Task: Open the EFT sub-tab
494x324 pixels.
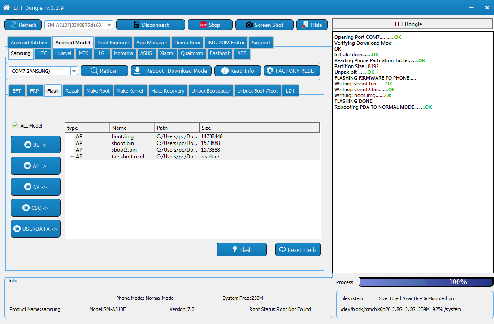Action: (x=17, y=90)
